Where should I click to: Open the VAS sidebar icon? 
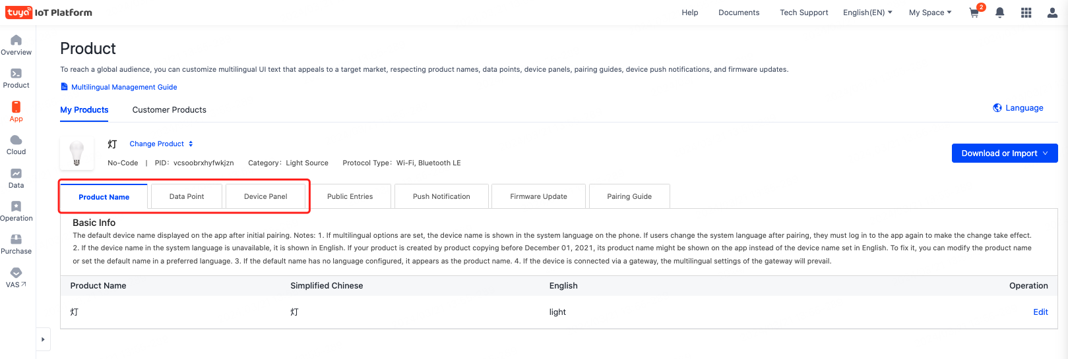click(16, 273)
